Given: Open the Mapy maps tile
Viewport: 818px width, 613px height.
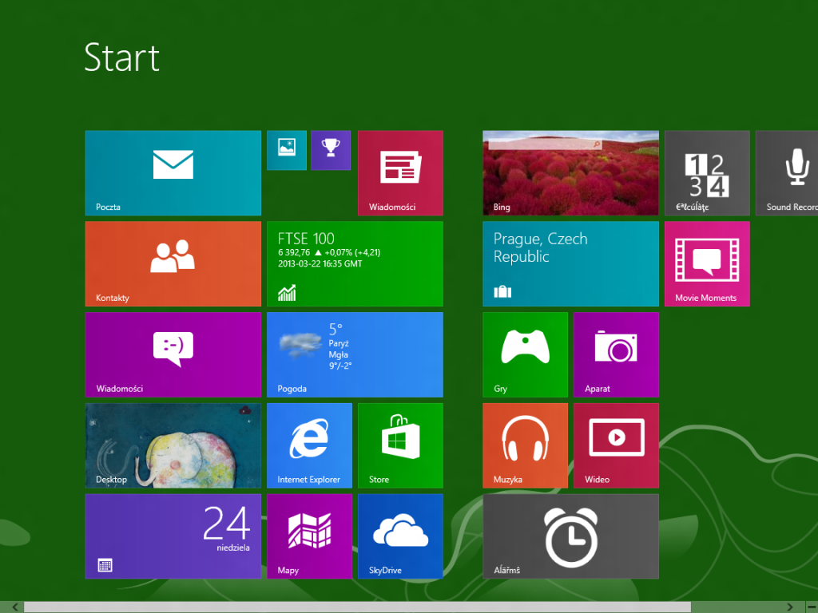Looking at the screenshot, I should (x=309, y=536).
